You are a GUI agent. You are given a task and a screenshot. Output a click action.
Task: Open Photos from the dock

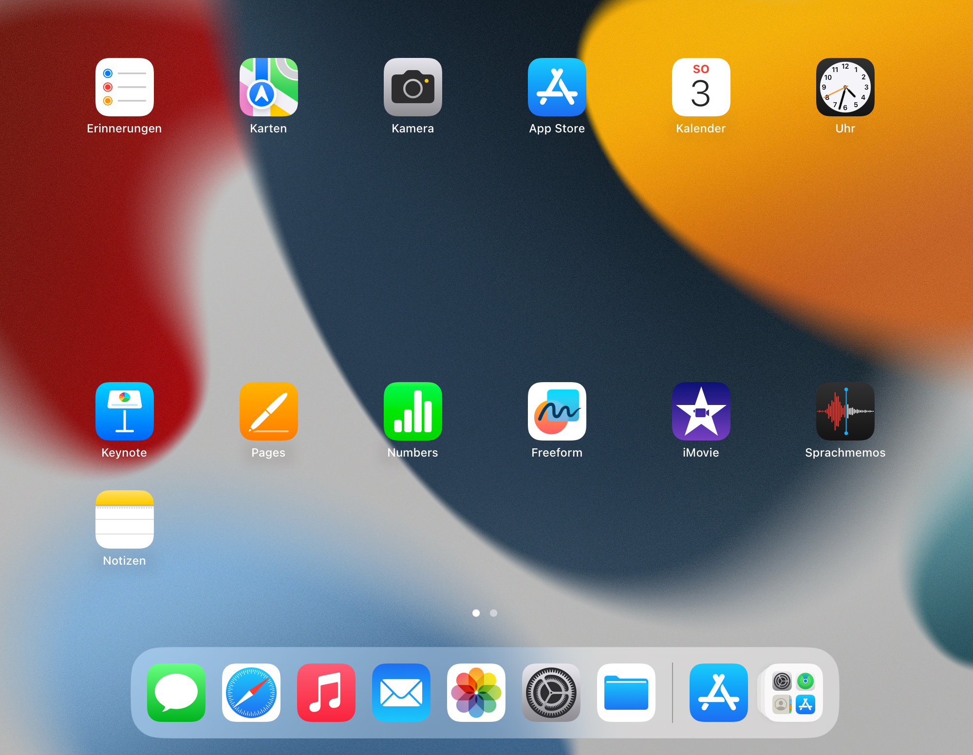[476, 692]
